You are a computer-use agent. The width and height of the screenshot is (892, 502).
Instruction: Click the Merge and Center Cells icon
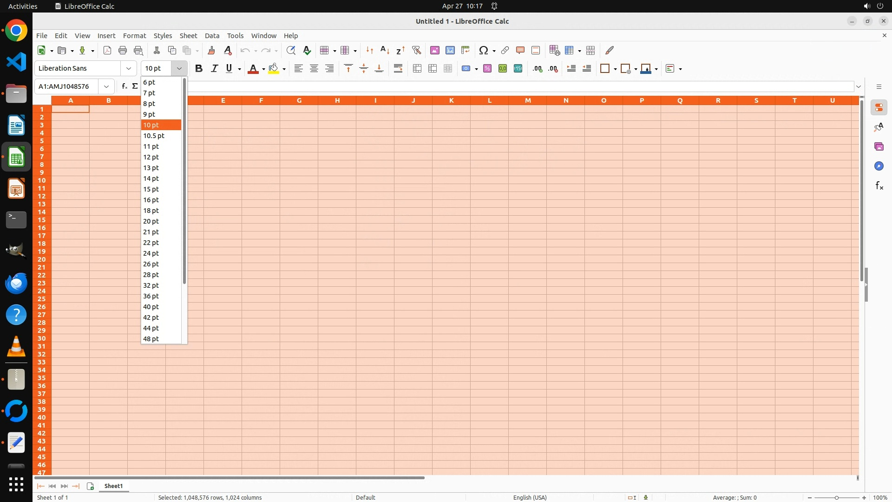coord(417,69)
